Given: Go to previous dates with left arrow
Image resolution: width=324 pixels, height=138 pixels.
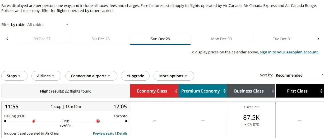Looking at the screenshot, I should click(7, 39).
